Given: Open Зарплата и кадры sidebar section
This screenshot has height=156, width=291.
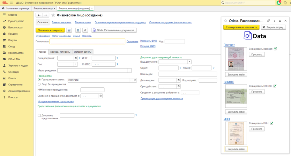Looking at the screenshot, I should click(x=18, y=65).
